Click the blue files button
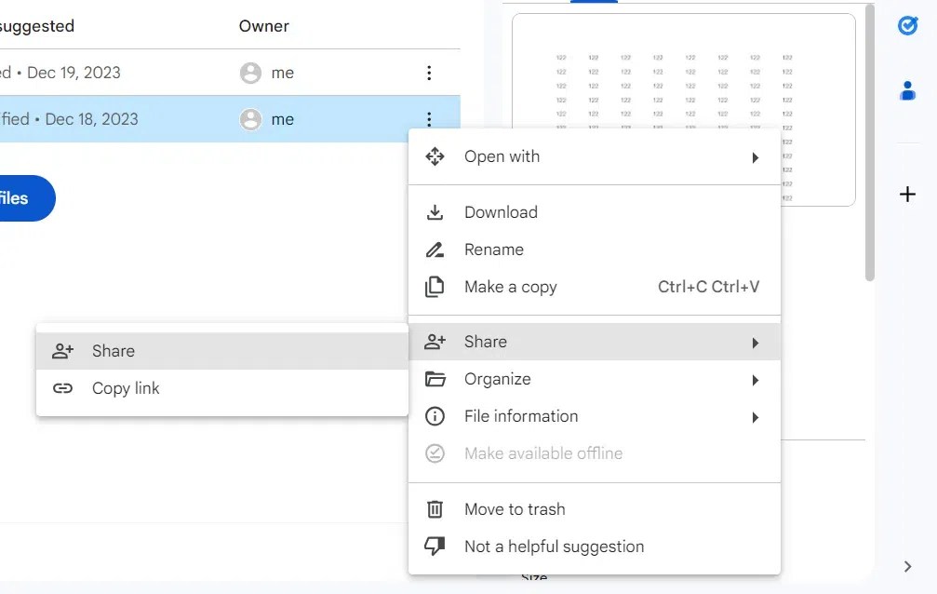 pyautogui.click(x=23, y=198)
